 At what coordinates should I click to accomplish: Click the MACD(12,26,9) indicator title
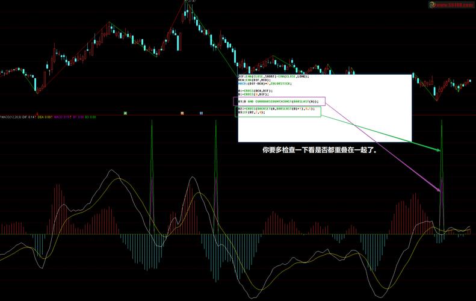[x=11, y=117]
